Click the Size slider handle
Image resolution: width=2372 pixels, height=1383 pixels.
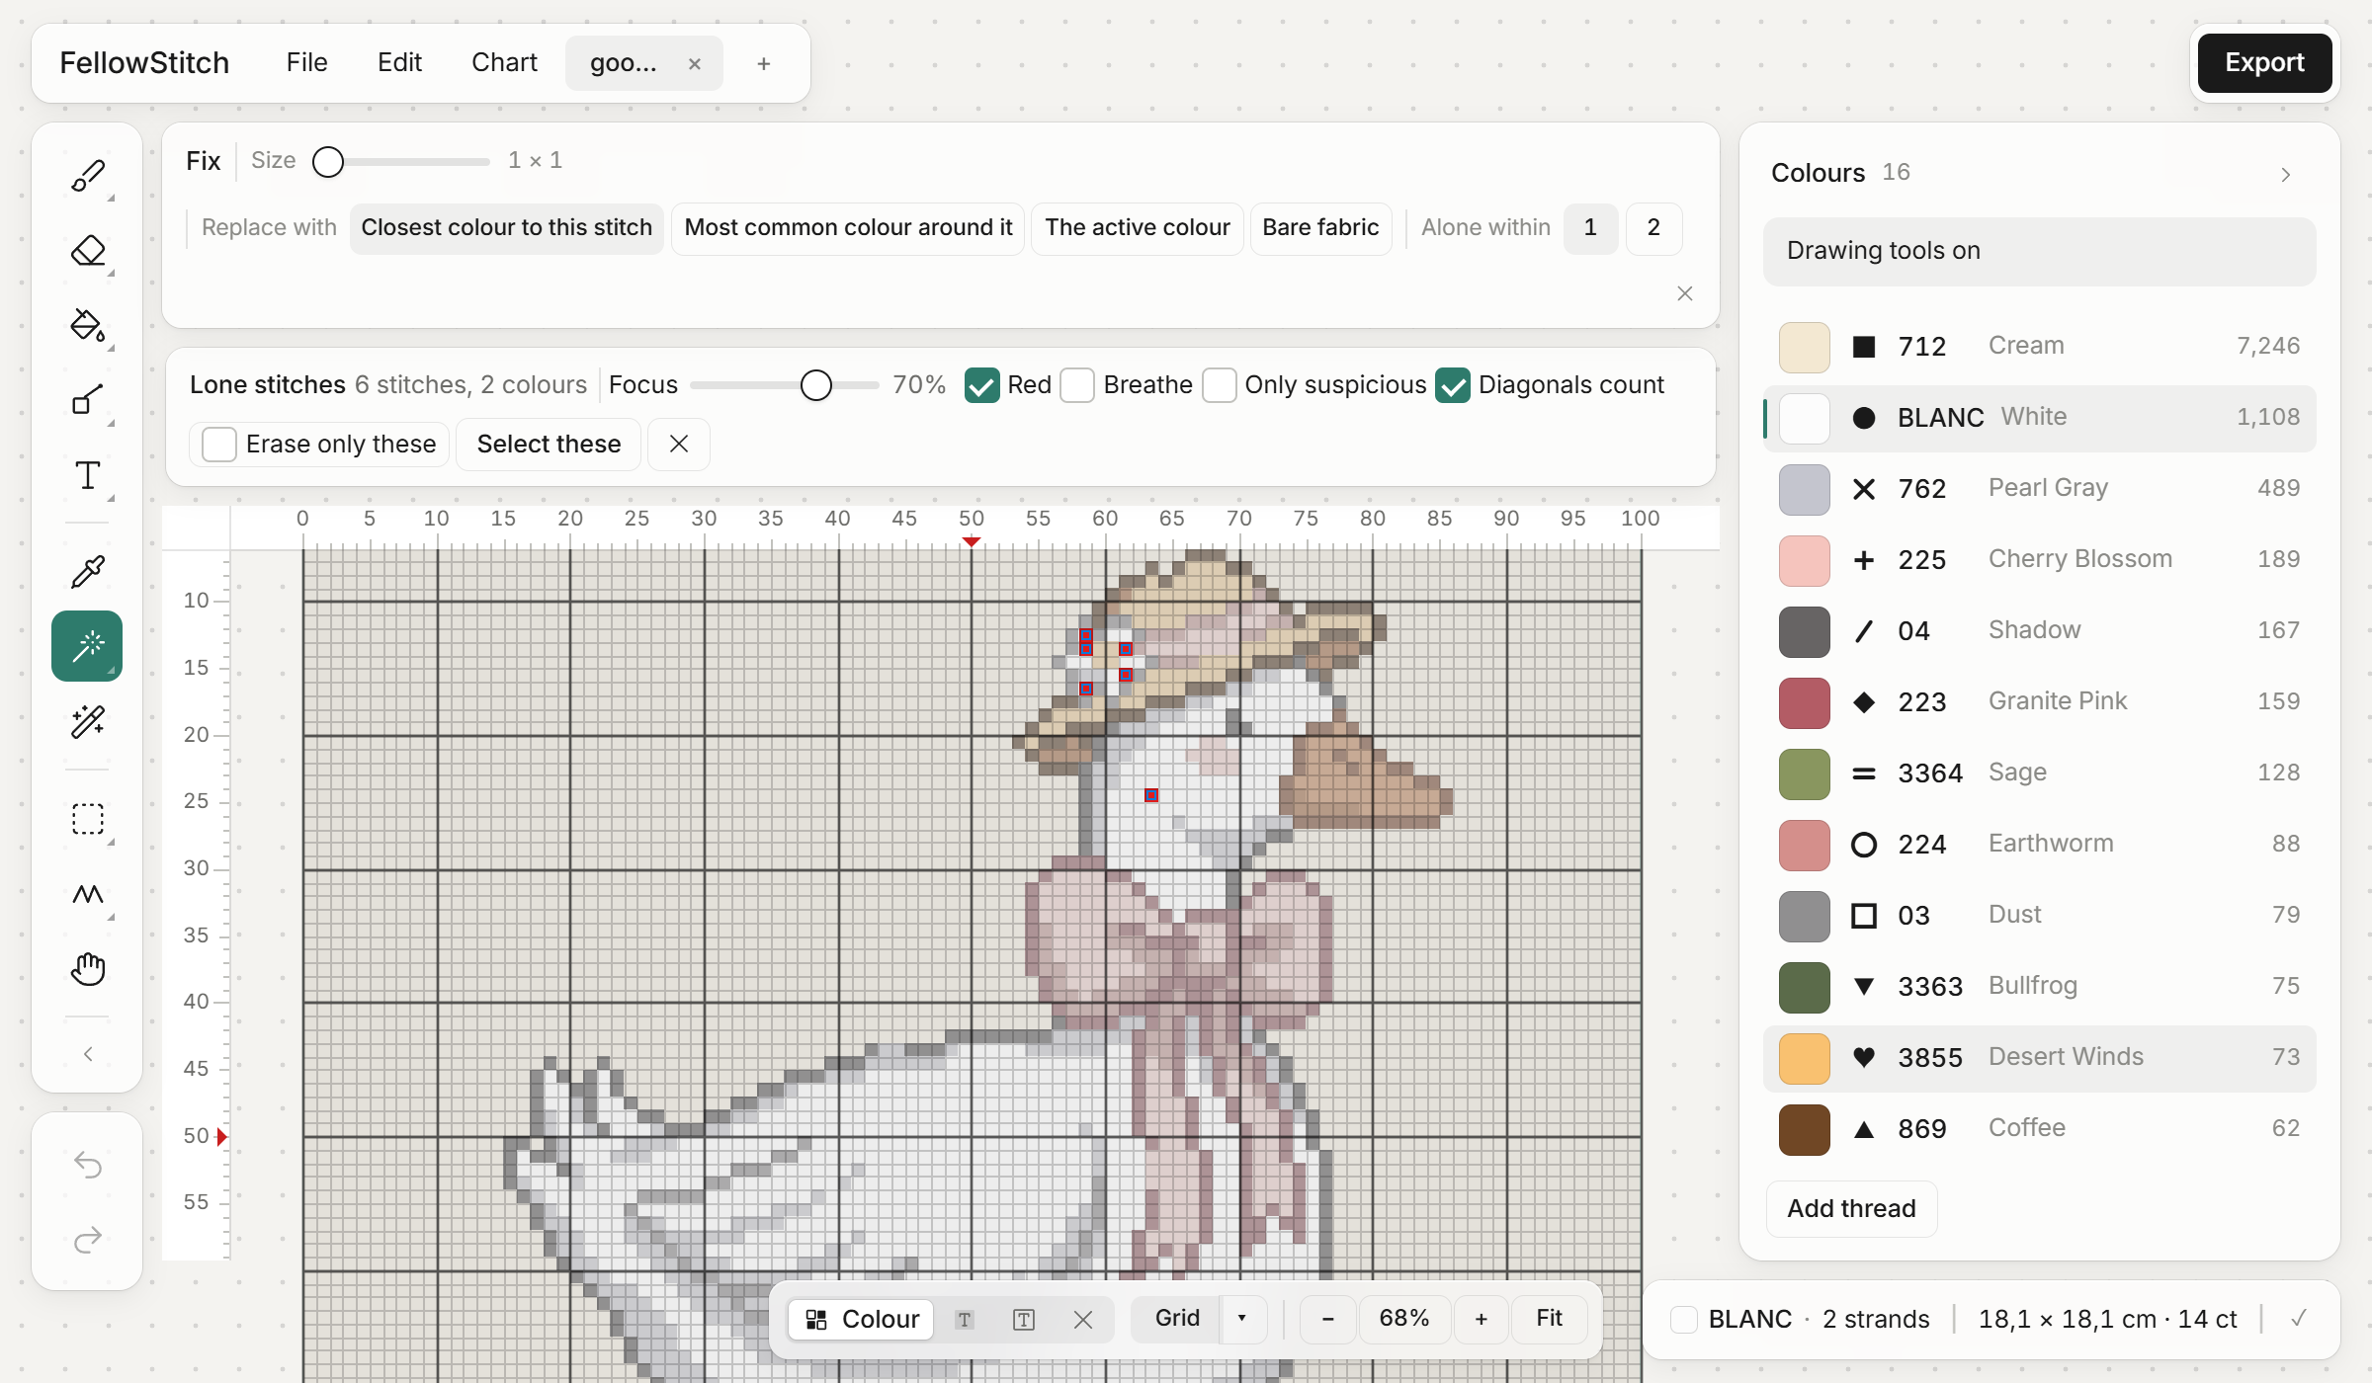[x=328, y=161]
